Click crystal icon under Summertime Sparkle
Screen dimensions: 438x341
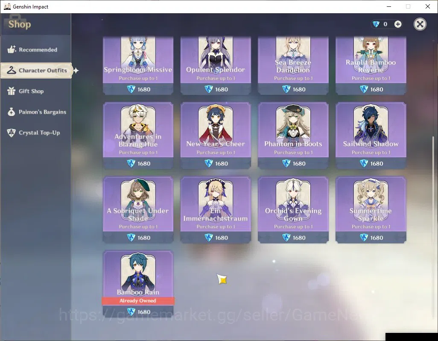click(x=364, y=237)
